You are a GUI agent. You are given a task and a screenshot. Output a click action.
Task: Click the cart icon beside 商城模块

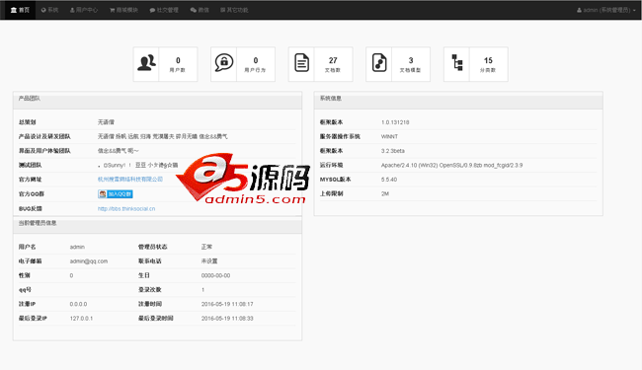pyautogui.click(x=112, y=10)
